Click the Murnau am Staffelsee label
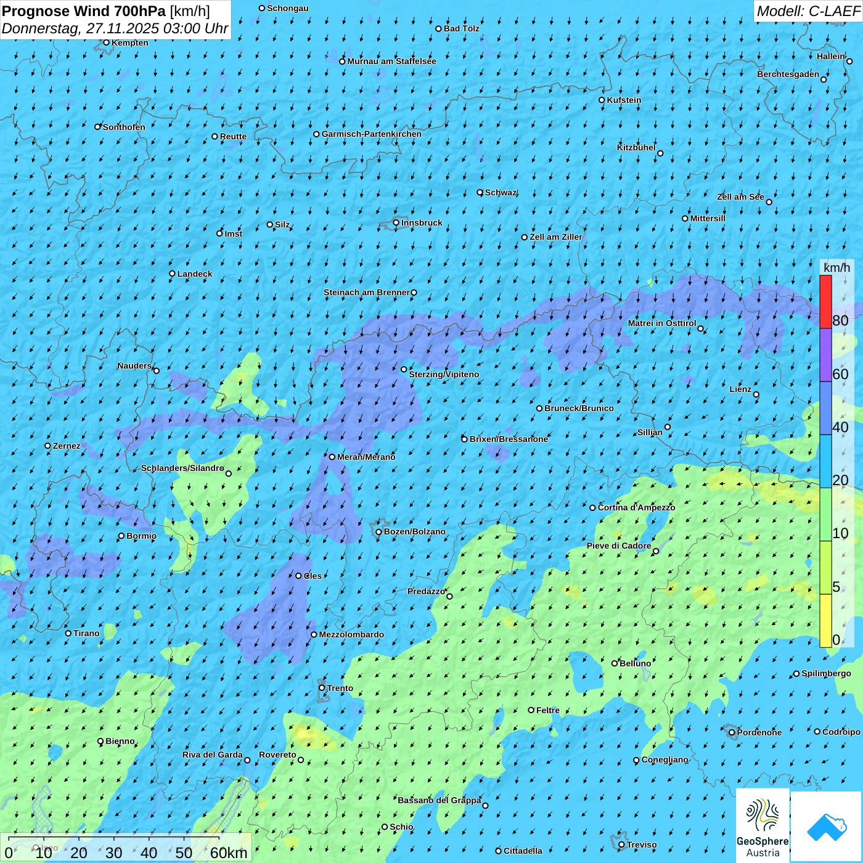Screen dimensions: 863x863 tap(391, 61)
